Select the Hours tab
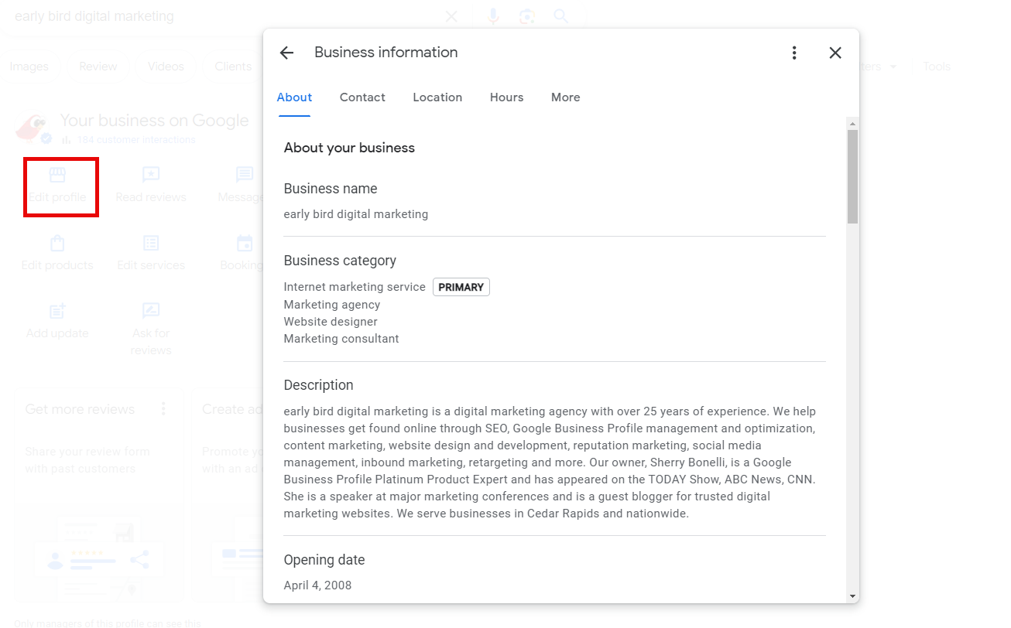The height and width of the screenshot is (628, 1011). pos(506,97)
